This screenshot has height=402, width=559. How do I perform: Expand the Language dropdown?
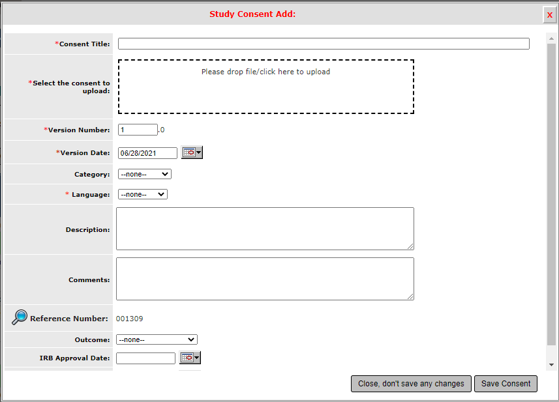point(143,194)
